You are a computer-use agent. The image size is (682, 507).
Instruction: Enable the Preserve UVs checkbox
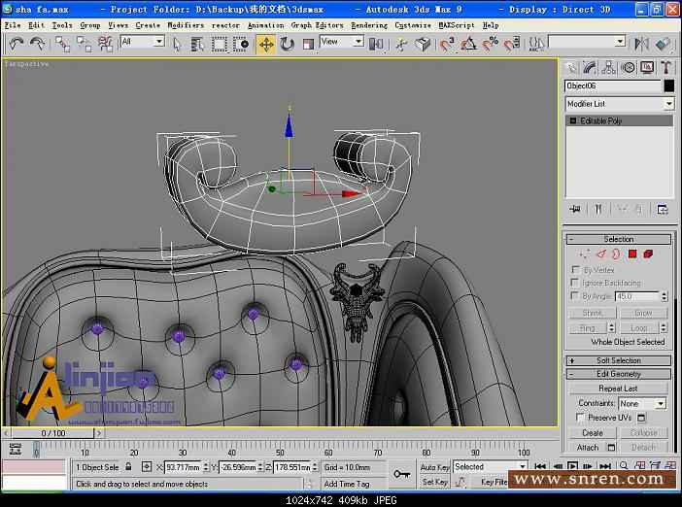pos(580,418)
